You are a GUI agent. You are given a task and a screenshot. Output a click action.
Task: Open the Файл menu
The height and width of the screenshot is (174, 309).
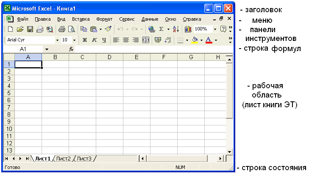22,19
